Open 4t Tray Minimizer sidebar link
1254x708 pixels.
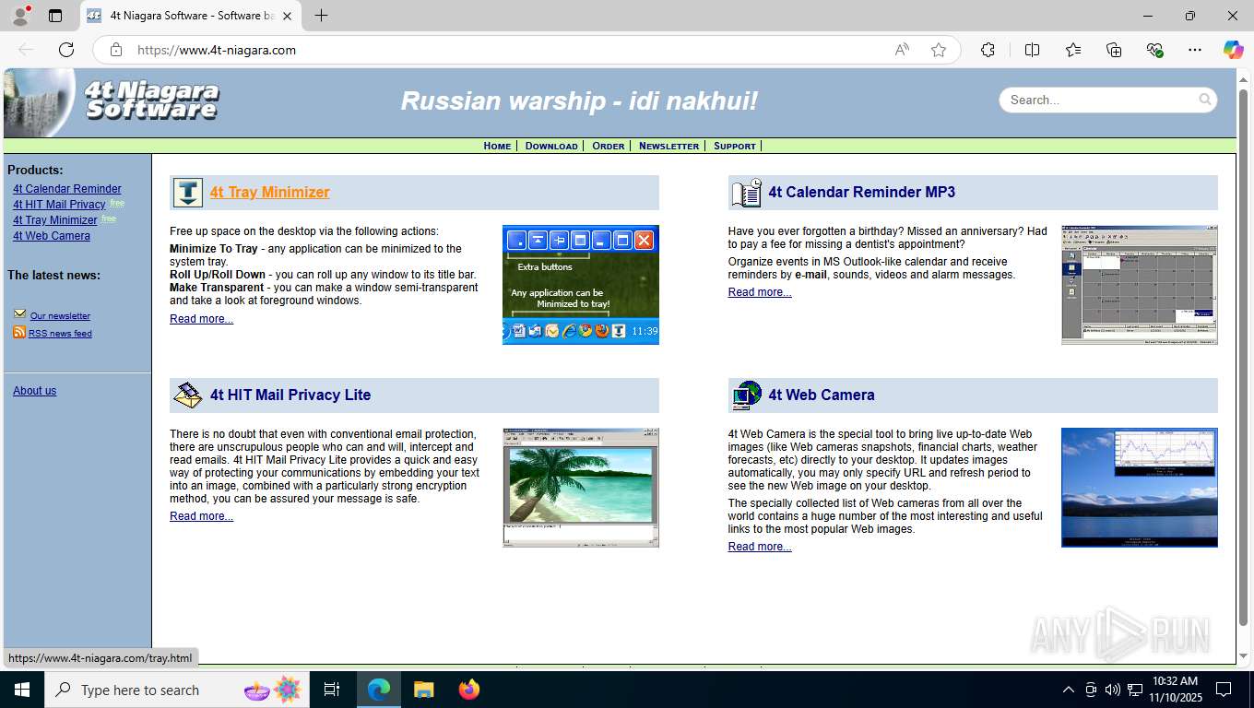pyautogui.click(x=55, y=220)
